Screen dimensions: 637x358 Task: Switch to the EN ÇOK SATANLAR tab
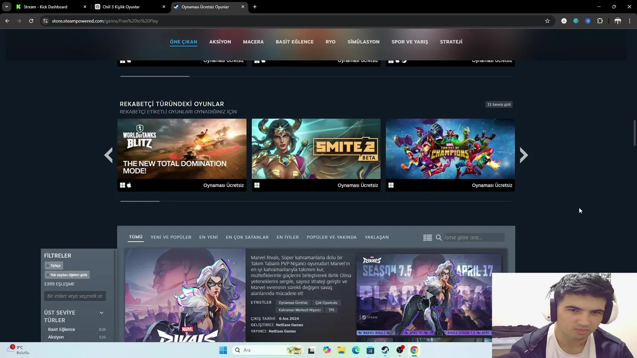[247, 237]
